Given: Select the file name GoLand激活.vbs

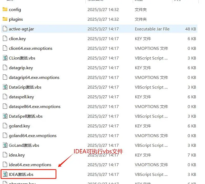Looking at the screenshot, I should (24, 145).
